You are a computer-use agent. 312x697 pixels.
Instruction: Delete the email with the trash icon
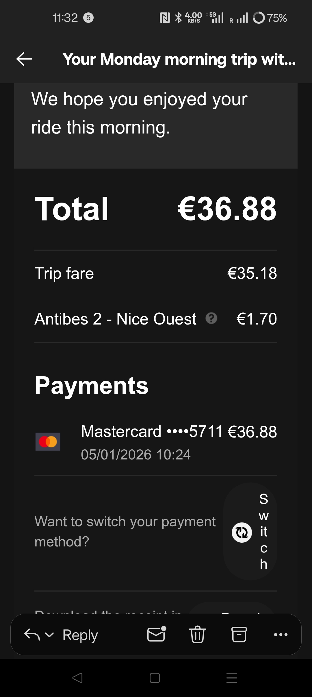(x=198, y=634)
